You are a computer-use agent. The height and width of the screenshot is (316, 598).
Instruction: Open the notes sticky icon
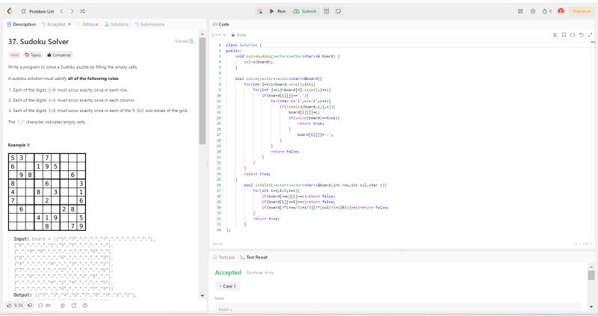click(339, 11)
